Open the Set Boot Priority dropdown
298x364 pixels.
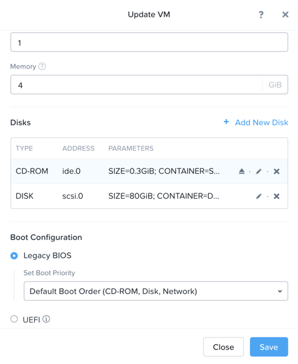click(156, 291)
